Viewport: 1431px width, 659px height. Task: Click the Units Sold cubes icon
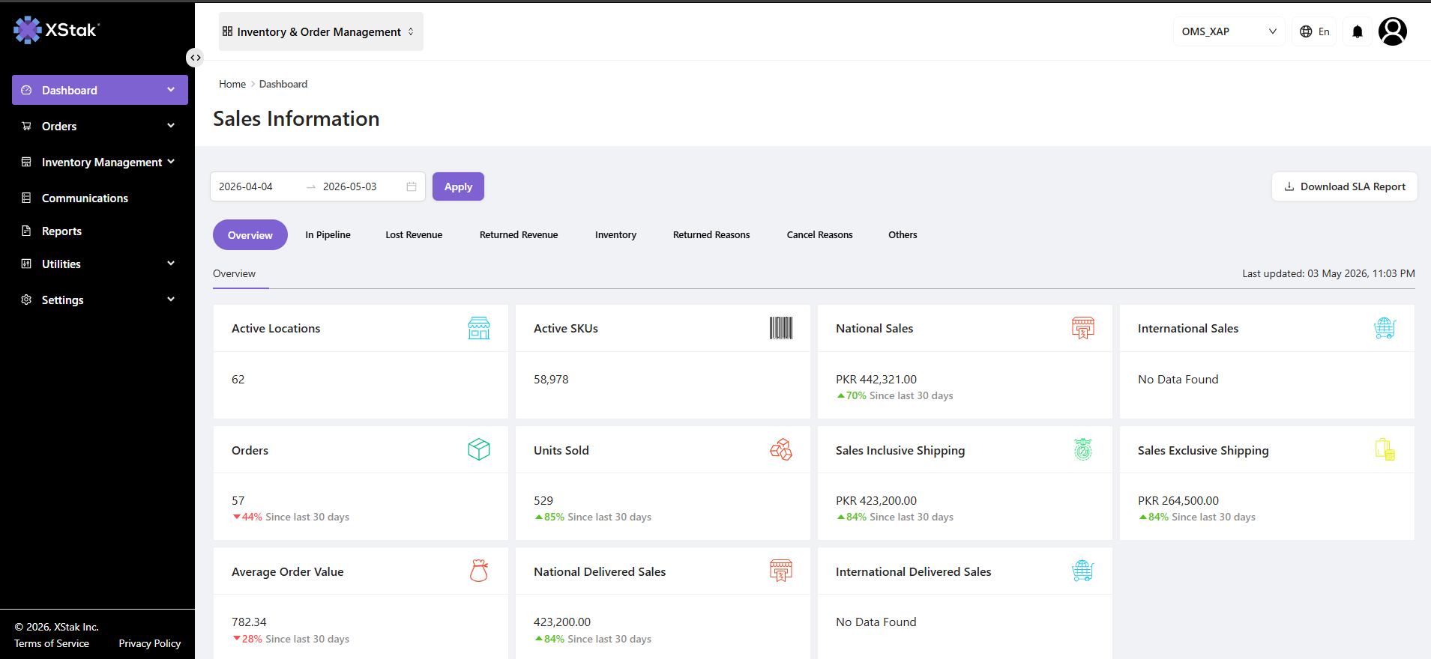click(781, 449)
